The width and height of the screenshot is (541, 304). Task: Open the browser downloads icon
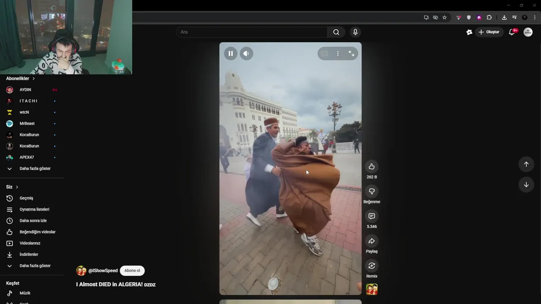(x=504, y=17)
